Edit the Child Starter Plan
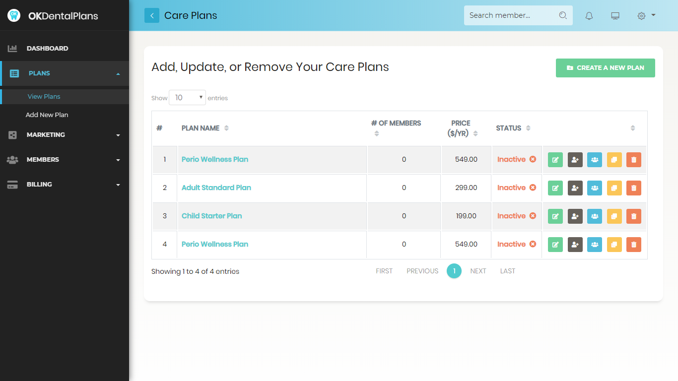 (x=555, y=216)
